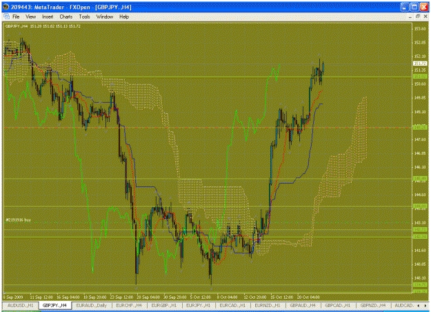Open the Charts menu
Image resolution: width=431 pixels, height=312 pixels.
click(x=66, y=17)
